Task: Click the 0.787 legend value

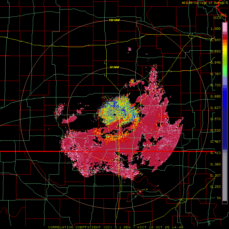Action: pyautogui.click(x=216, y=74)
